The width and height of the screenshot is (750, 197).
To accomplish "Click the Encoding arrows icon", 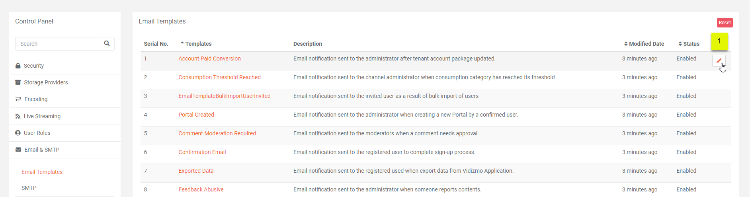I will (x=18, y=99).
